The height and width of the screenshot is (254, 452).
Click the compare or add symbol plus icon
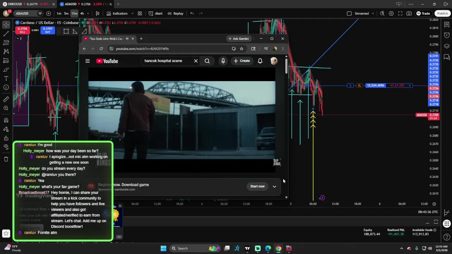48,13
